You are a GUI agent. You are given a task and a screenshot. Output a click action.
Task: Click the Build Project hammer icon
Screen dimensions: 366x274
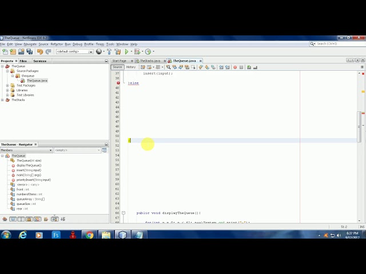[109, 52]
